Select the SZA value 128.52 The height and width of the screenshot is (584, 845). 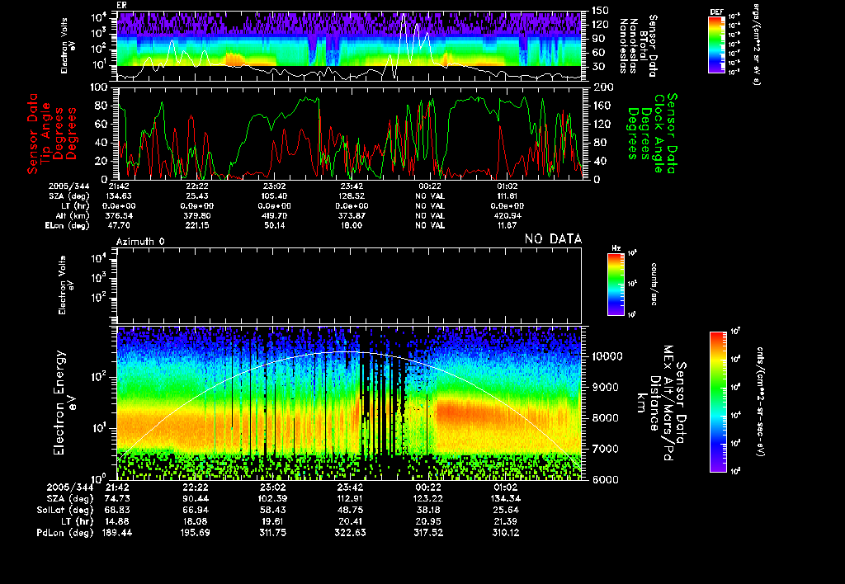[352, 196]
